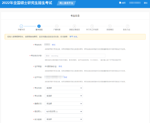Click the page title 2022年全国硕士研究生招生考试
Viewport: 150px width, 123px height.
point(27,3)
